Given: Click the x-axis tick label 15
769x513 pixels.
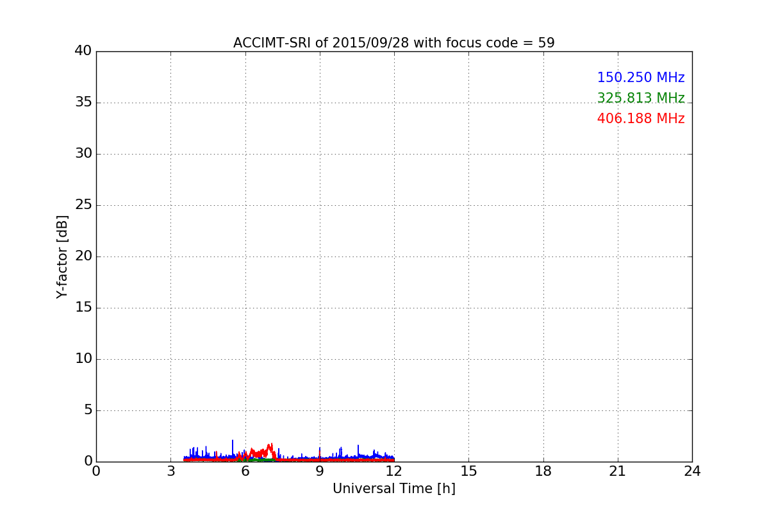Looking at the screenshot, I should pos(468,471).
